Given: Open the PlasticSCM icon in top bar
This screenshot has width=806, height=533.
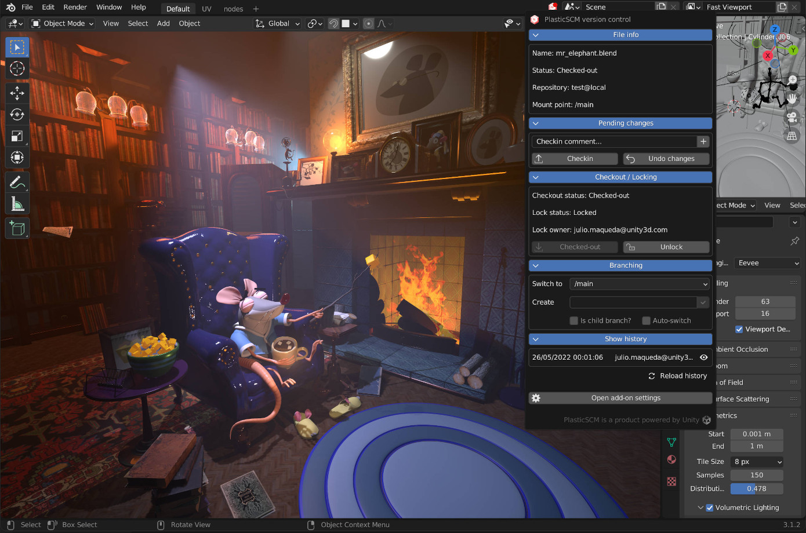Looking at the screenshot, I should [553, 7].
